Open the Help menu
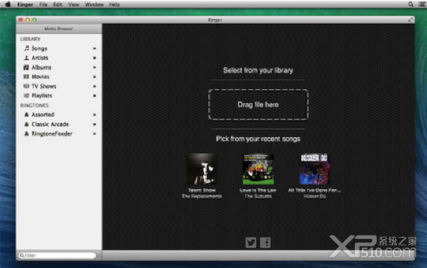427x268 pixels. point(114,4)
